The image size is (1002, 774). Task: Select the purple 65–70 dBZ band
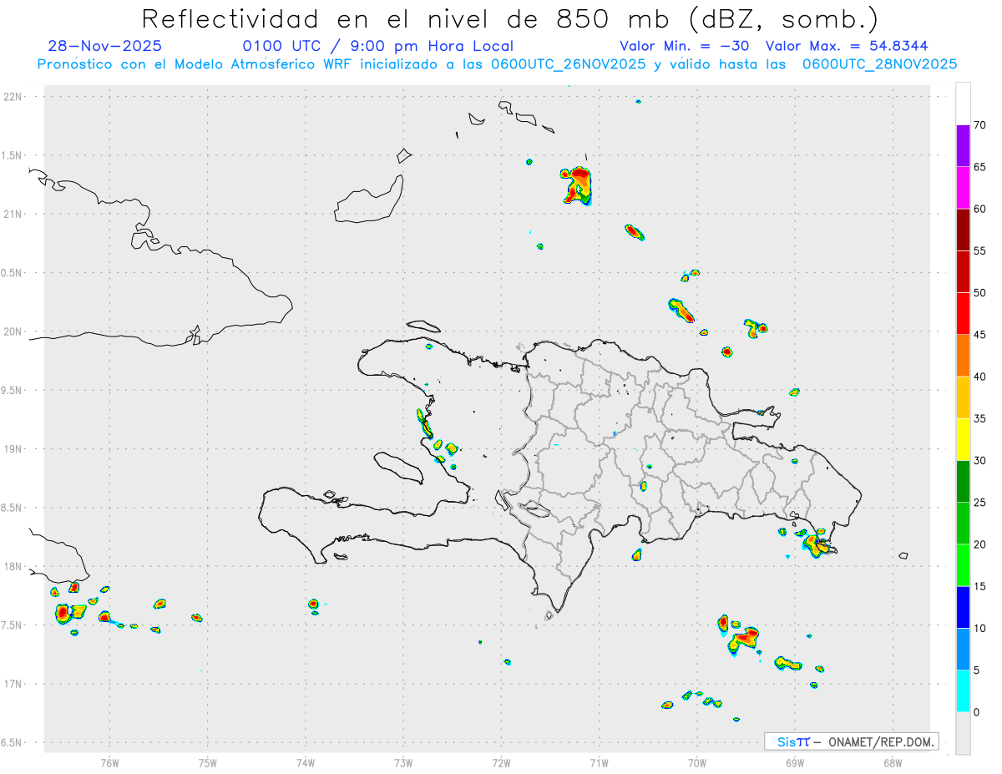963,146
